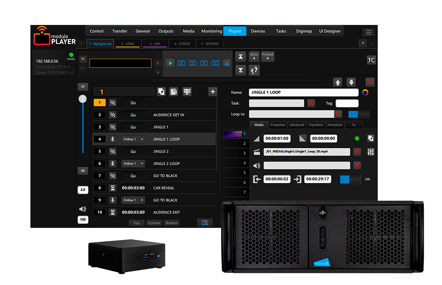Image resolution: width=442 pixels, height=285 pixels.
Task: Click the Current list button
Action: pyautogui.click(x=154, y=223)
